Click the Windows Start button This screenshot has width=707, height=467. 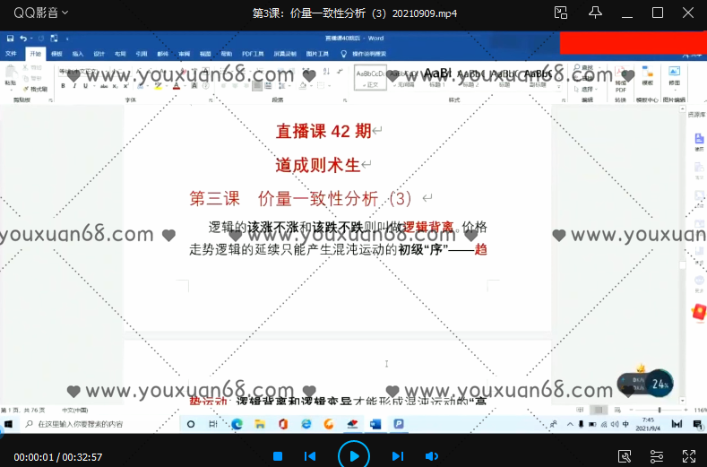8,424
